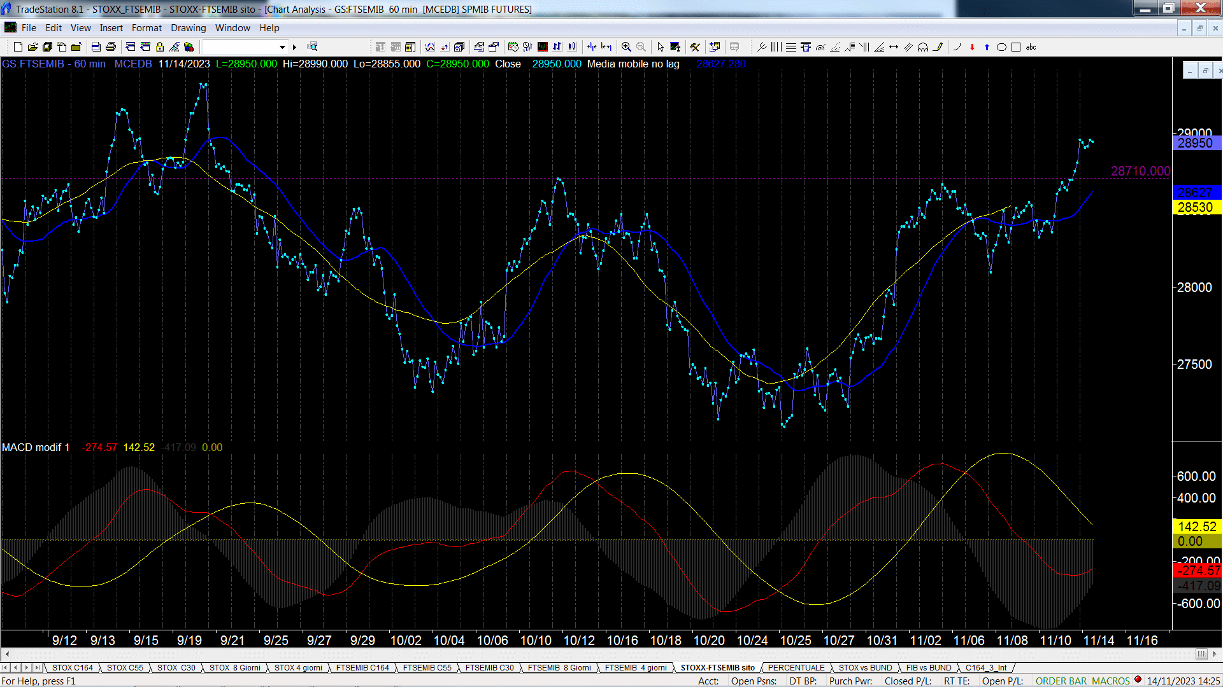Open the Drawing menu
Image resolution: width=1223 pixels, height=687 pixels.
(188, 27)
